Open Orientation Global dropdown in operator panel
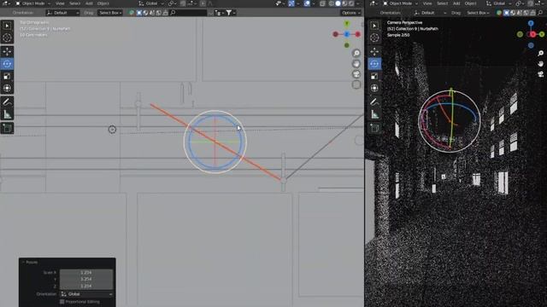 pos(86,294)
